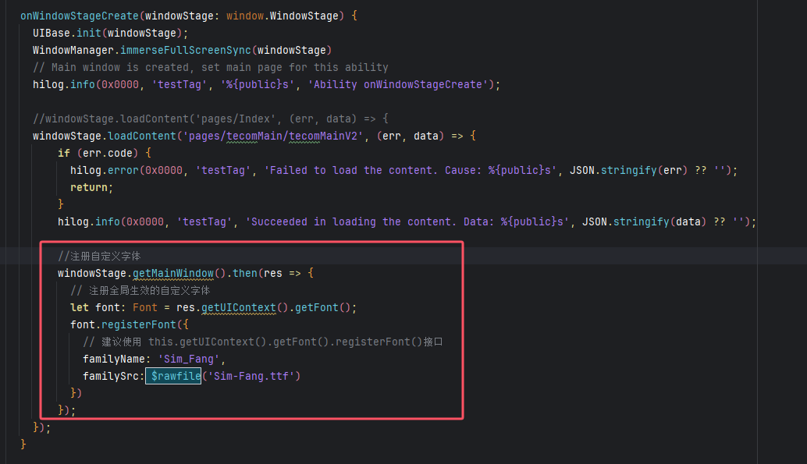Click the immerseFullScreenSync method name

(187, 50)
